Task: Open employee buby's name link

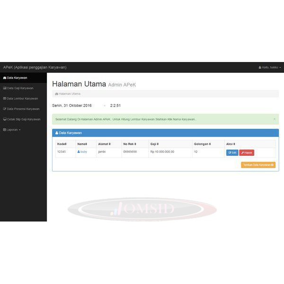Action: tap(82, 152)
